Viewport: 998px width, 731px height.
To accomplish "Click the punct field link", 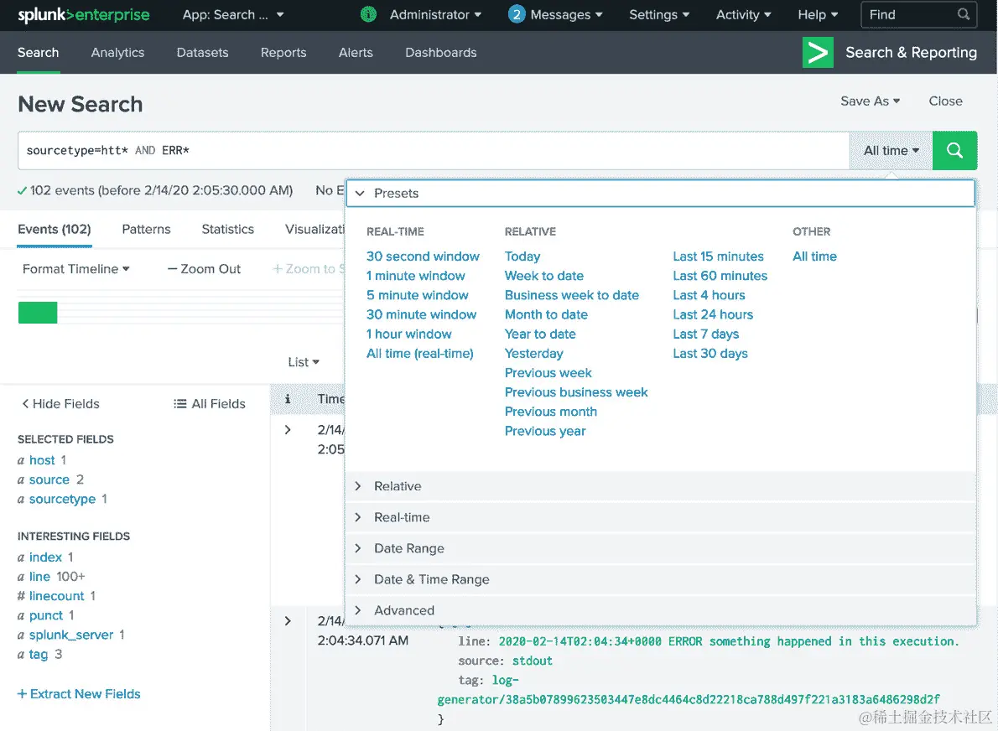I will point(46,616).
